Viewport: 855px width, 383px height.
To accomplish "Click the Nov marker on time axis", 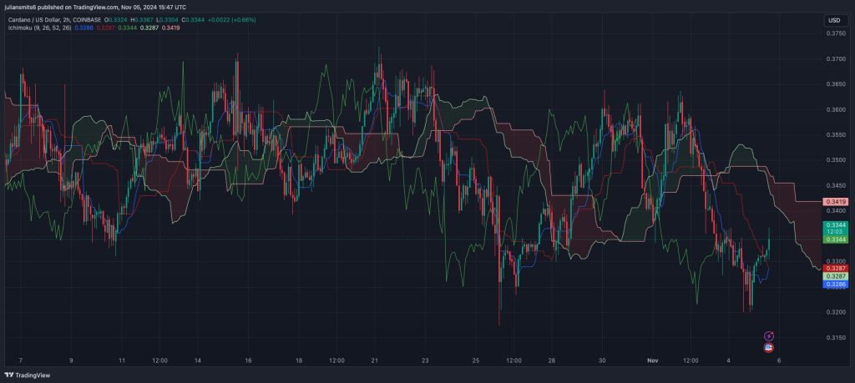I will click(653, 360).
